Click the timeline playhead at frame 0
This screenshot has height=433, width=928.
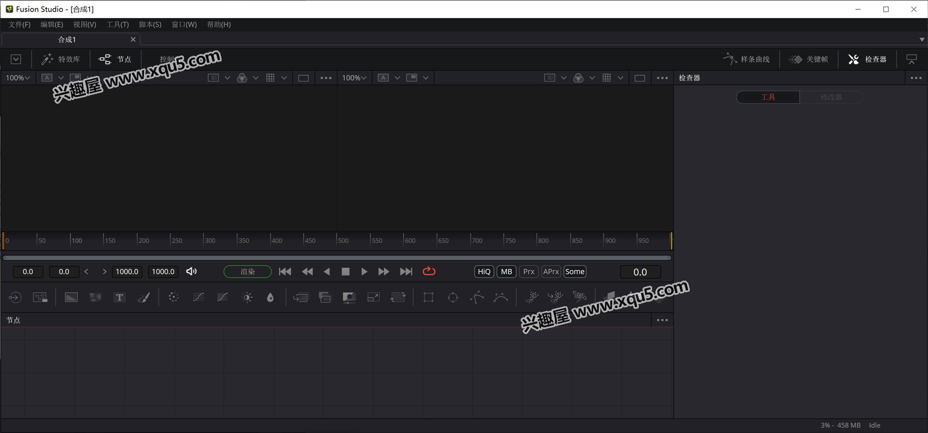[x=3, y=241]
